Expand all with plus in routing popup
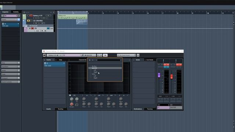Image resolution: width=235 pixels, height=132 pixels. [x=90, y=60]
